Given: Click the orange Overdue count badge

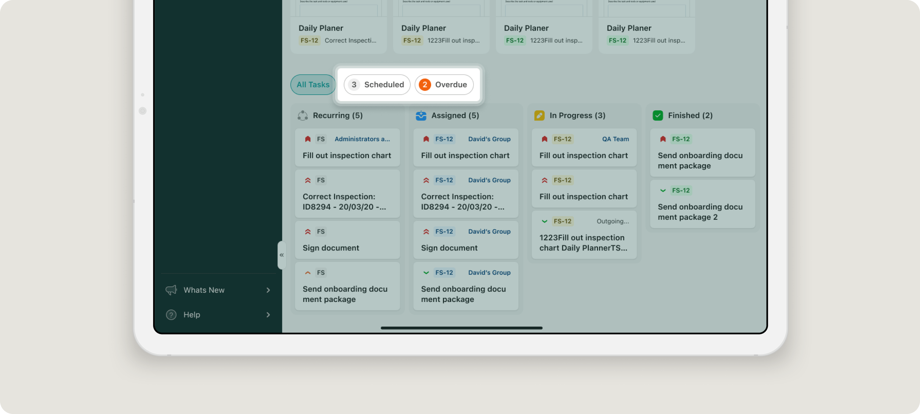Looking at the screenshot, I should [425, 85].
